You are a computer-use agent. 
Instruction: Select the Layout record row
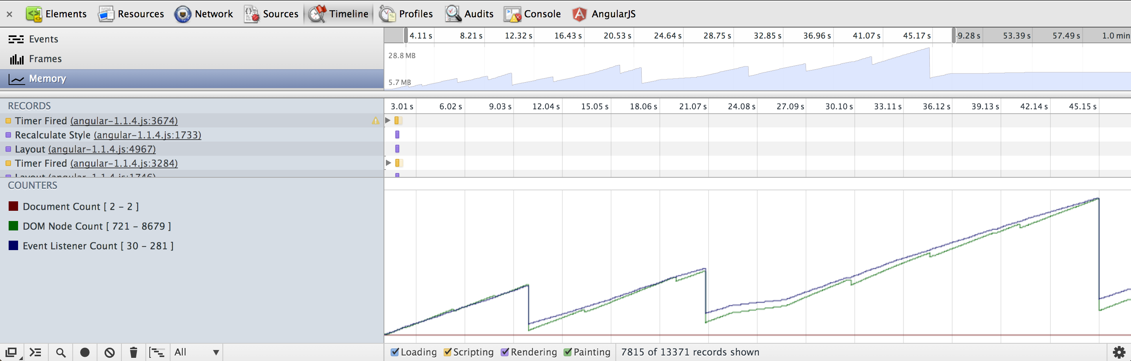[192, 149]
